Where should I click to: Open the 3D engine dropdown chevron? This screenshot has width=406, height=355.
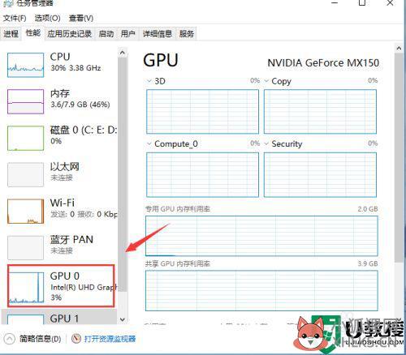point(149,81)
